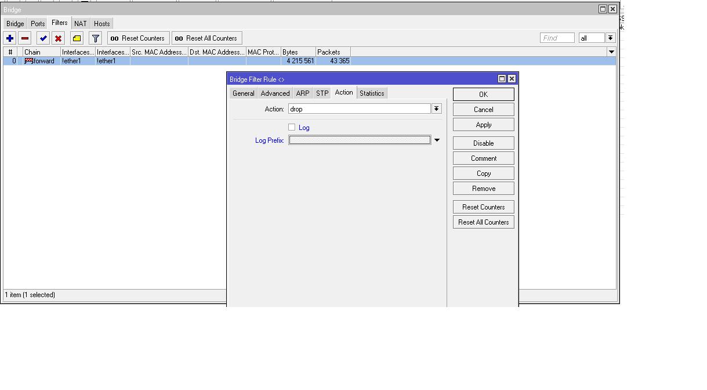Disable rule with red X icon
The height and width of the screenshot is (390, 707).
click(x=58, y=38)
